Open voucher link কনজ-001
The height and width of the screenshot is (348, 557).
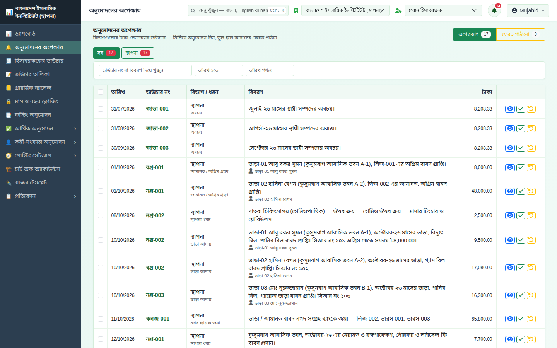[157, 319]
